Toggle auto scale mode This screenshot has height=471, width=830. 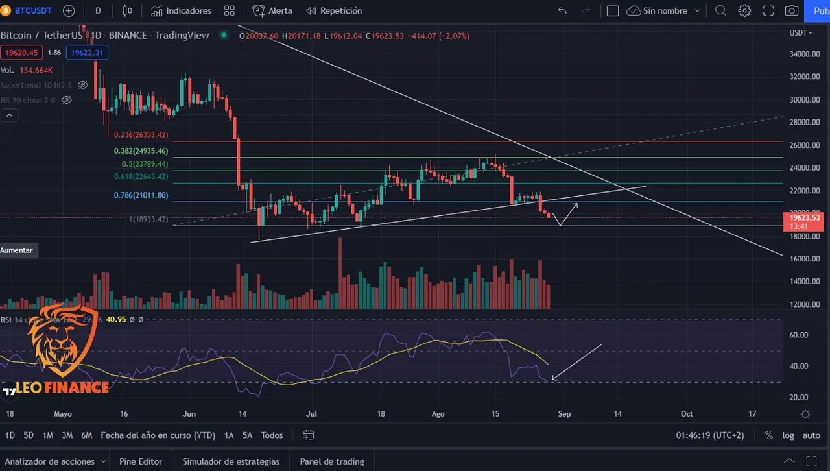(x=811, y=435)
